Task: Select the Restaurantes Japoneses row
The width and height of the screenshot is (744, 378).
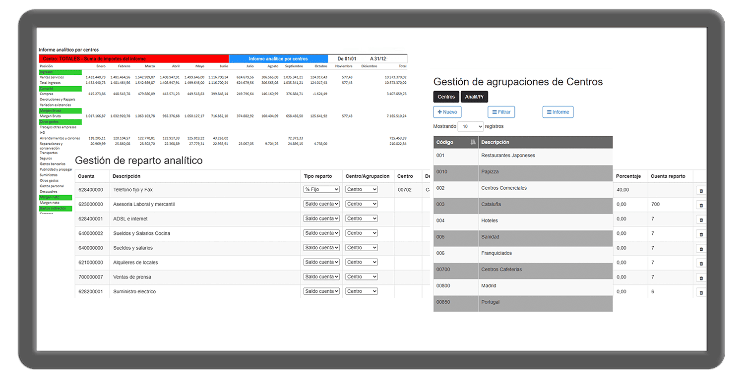Action: coord(508,156)
